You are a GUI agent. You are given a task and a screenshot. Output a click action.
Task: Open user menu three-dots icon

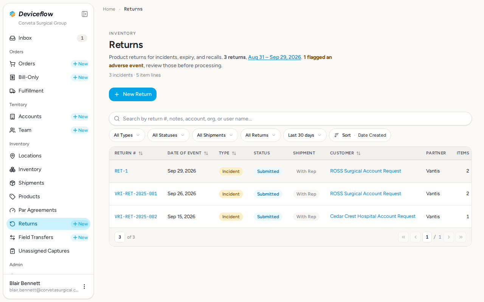point(84,287)
